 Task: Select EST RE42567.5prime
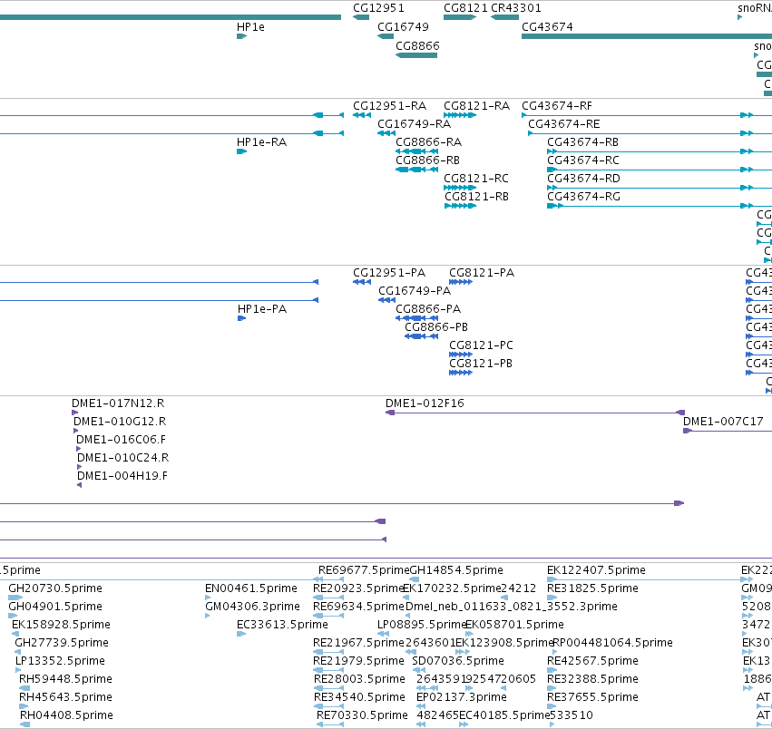[592, 661]
